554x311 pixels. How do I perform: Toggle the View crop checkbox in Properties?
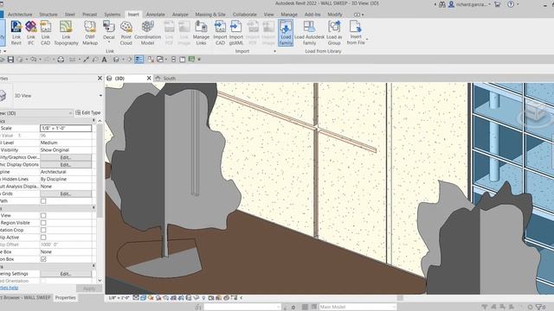tap(43, 215)
